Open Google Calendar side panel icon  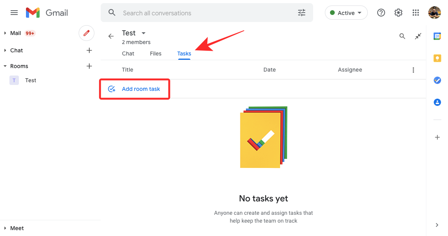(x=437, y=36)
